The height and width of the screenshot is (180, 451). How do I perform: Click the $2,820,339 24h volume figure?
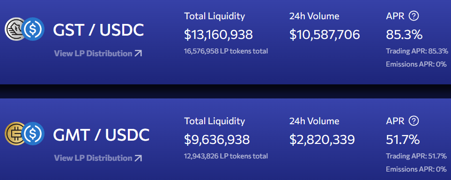(322, 140)
